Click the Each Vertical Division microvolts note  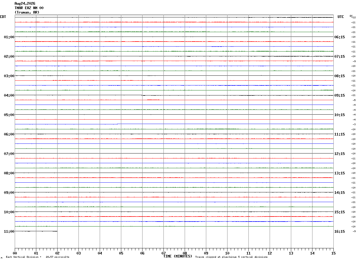(x=37, y=257)
